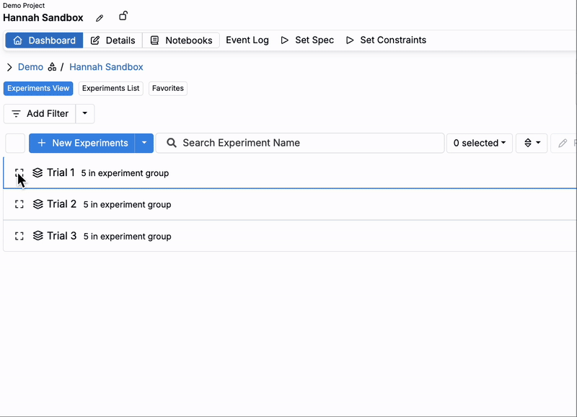Click the pencil icon beside Hannah Sandbox title

pyautogui.click(x=100, y=18)
